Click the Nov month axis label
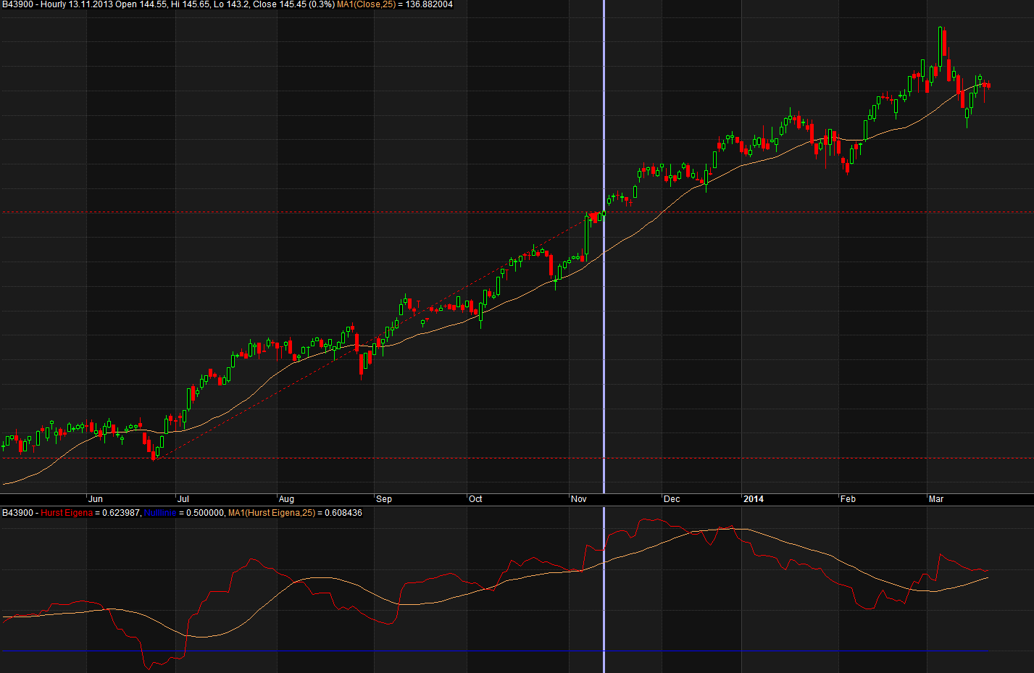Image resolution: width=1034 pixels, height=673 pixels. click(579, 499)
